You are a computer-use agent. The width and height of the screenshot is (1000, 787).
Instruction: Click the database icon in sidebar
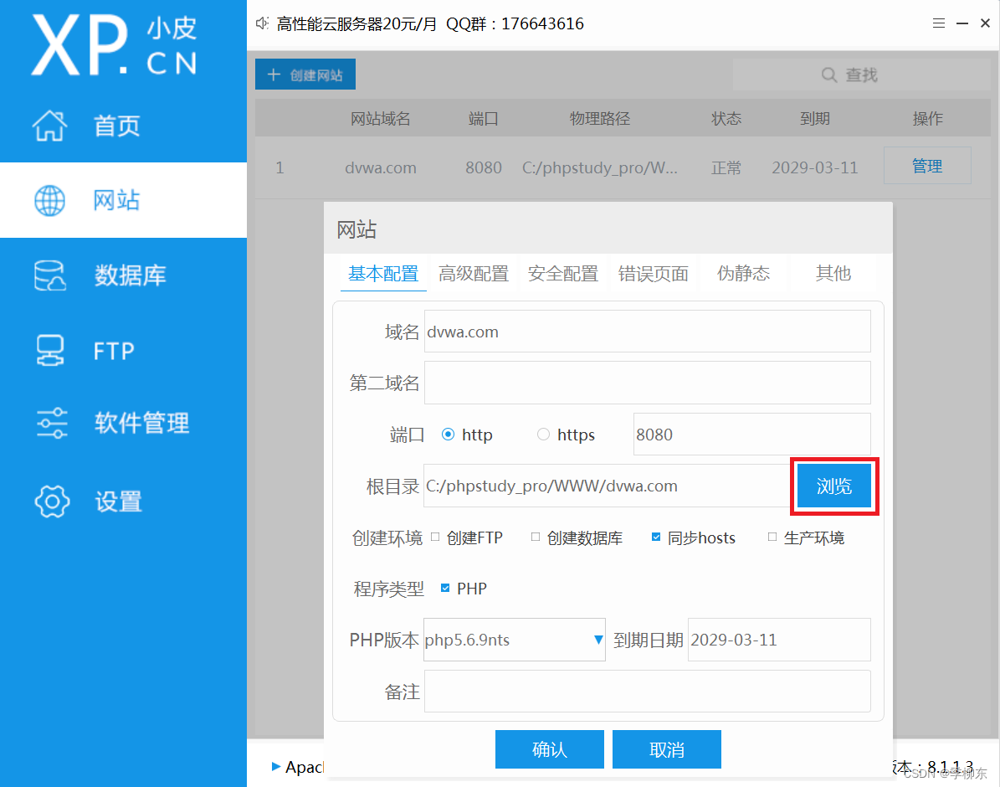click(x=49, y=275)
